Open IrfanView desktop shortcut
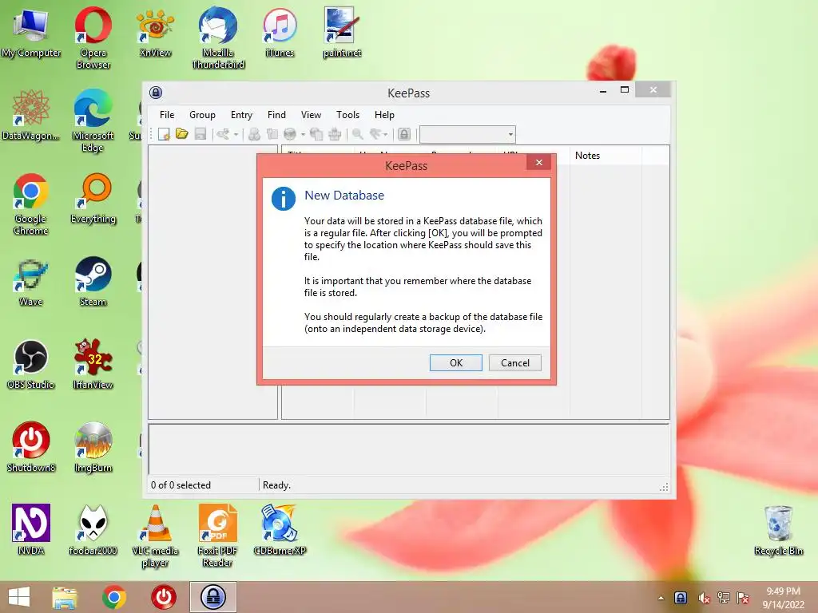Image resolution: width=818 pixels, height=613 pixels. click(93, 364)
